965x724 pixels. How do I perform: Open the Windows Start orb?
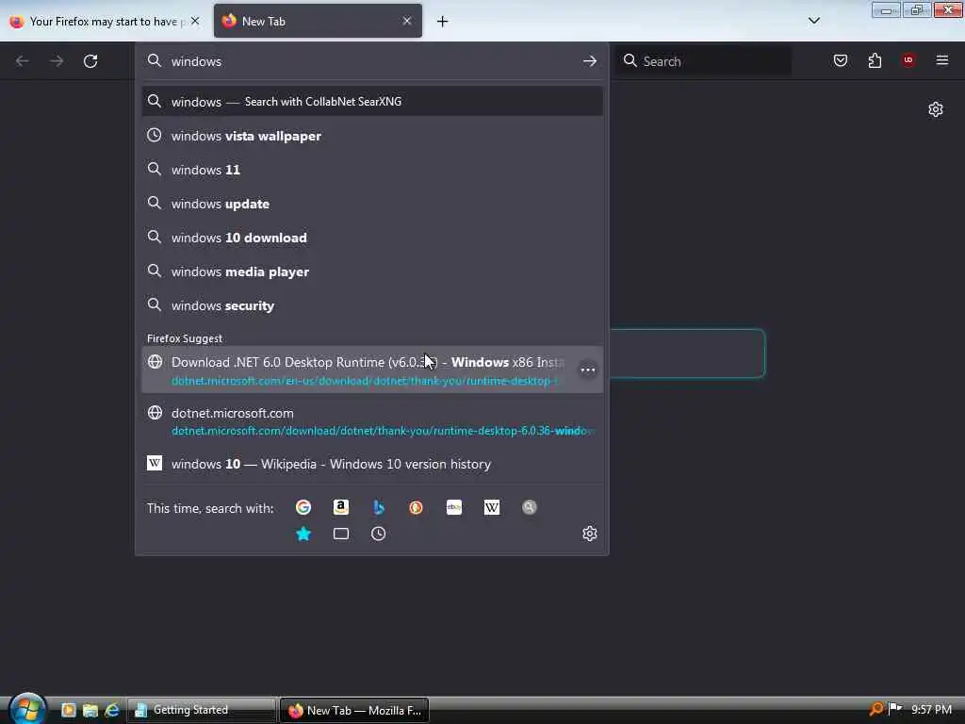27,709
